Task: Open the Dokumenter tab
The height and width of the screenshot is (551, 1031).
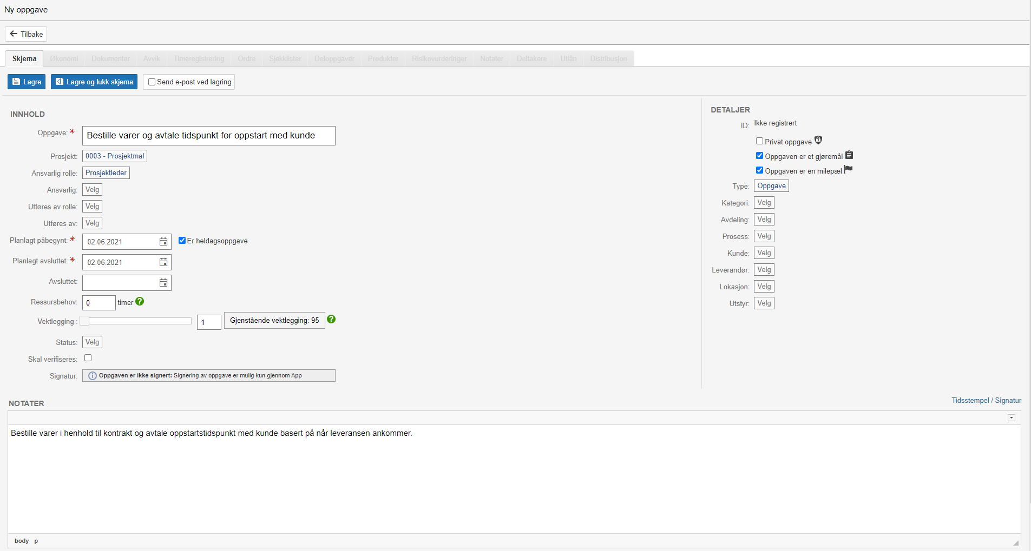Action: coord(110,58)
